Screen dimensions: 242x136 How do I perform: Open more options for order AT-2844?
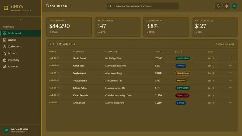click(230, 80)
